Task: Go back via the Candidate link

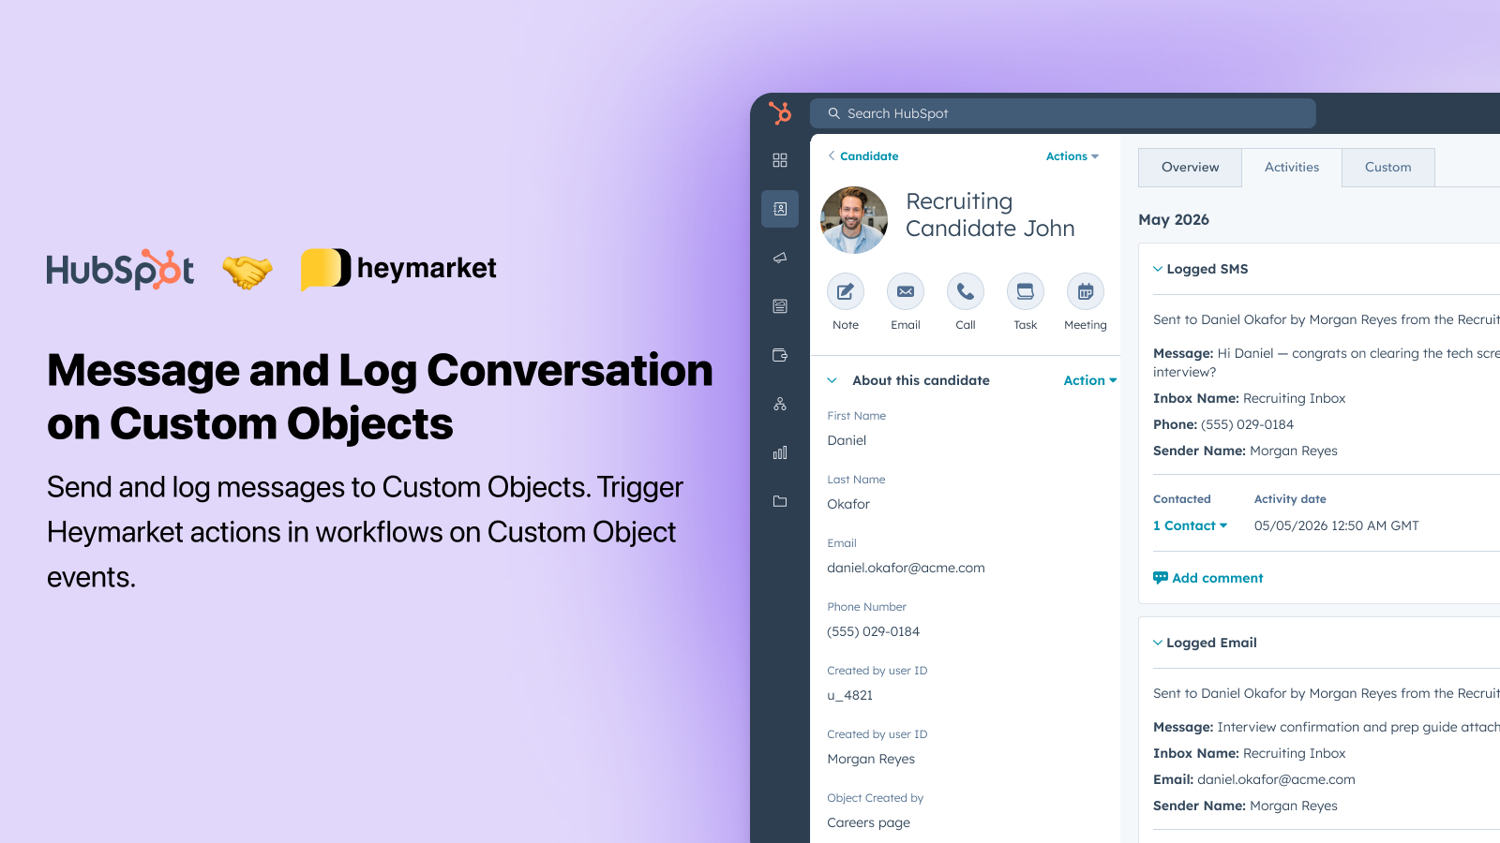Action: [863, 156]
